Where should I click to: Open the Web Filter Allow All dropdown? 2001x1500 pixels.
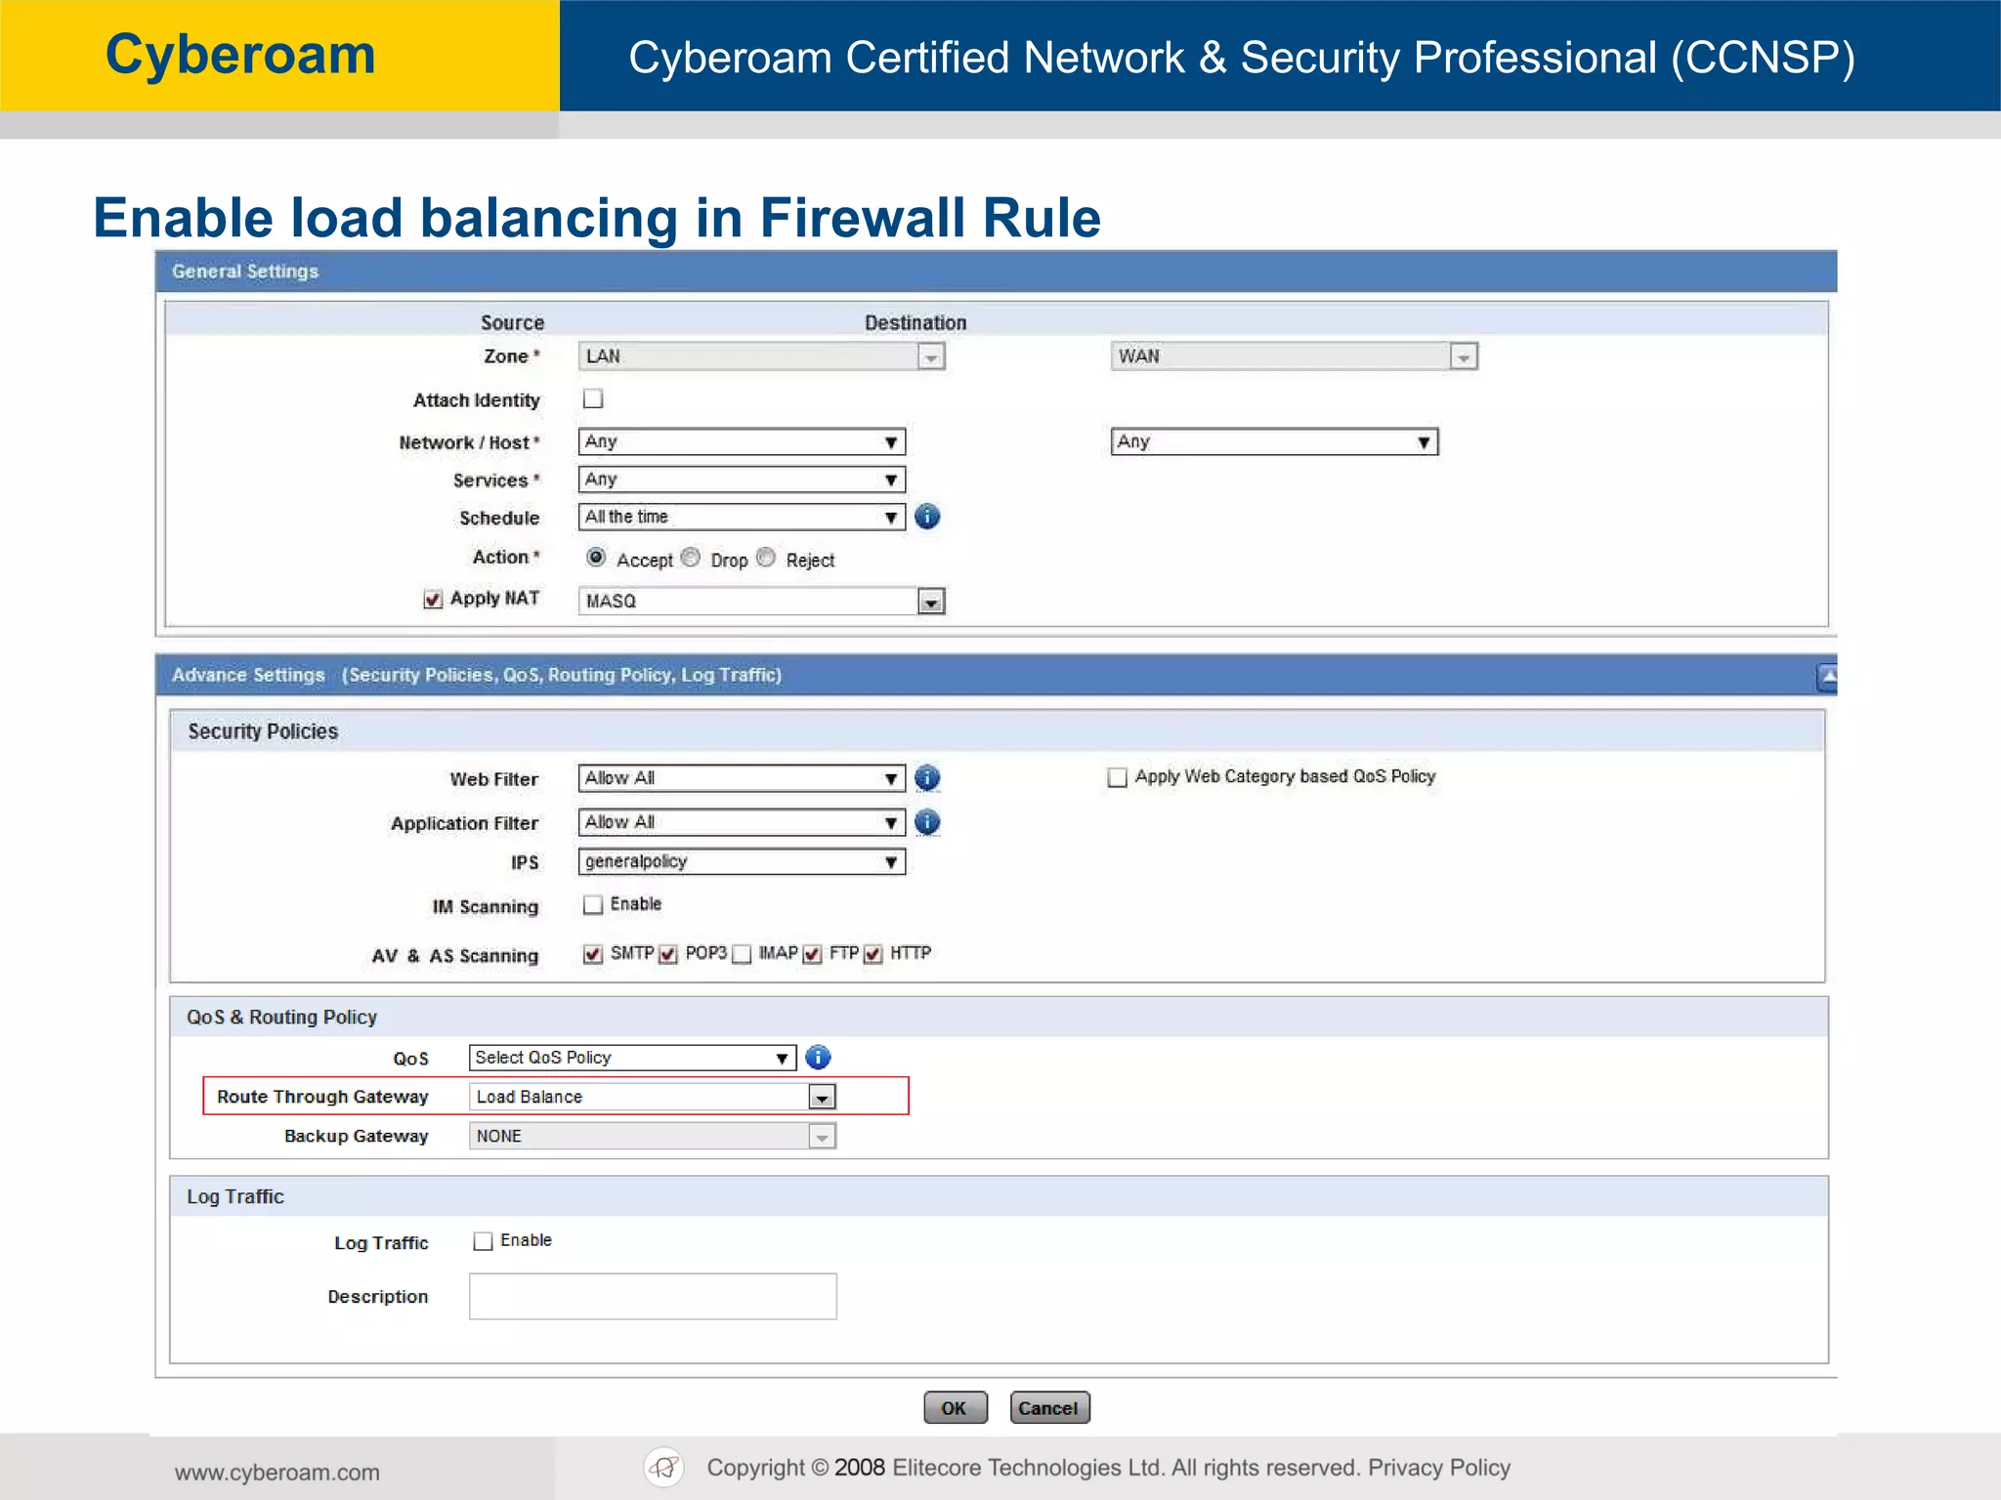point(742,778)
